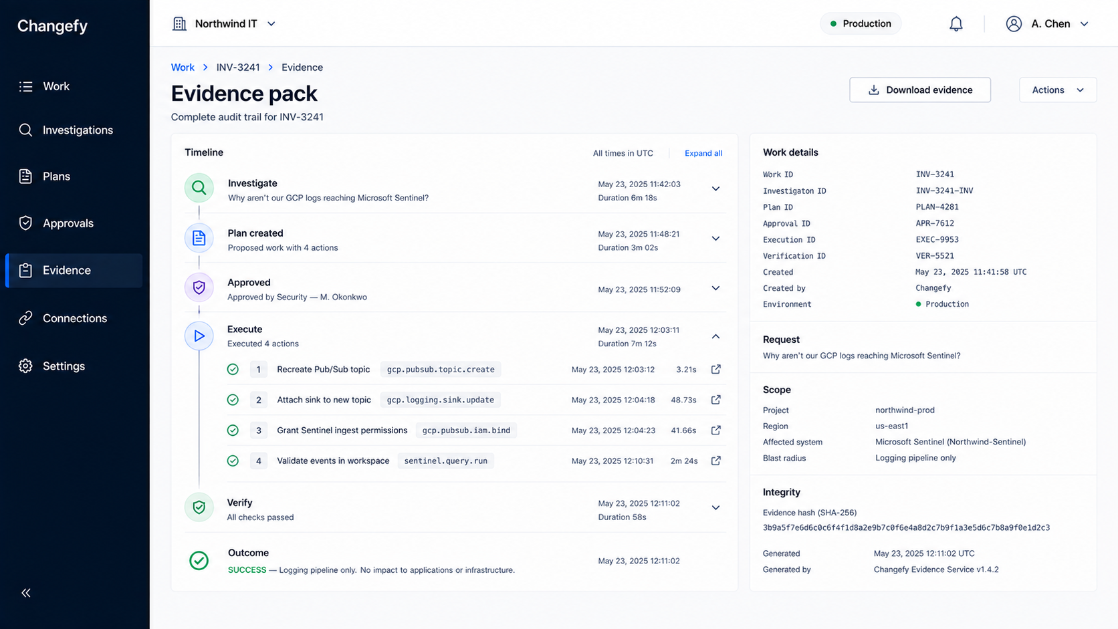Click Approval ID value APR-7612

pos(935,223)
